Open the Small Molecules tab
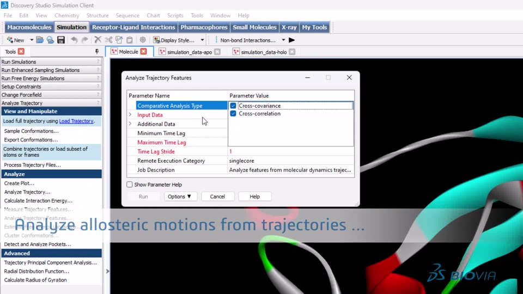 pyautogui.click(x=254, y=27)
